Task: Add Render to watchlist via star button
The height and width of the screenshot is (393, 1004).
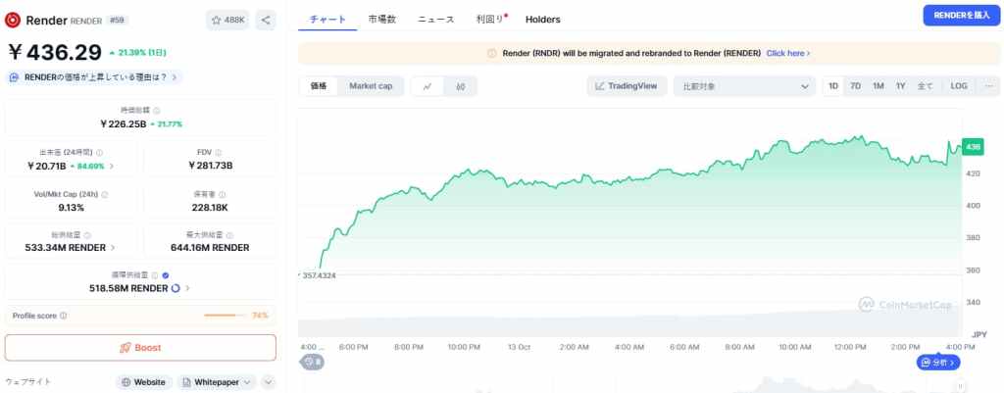Action: 229,20
